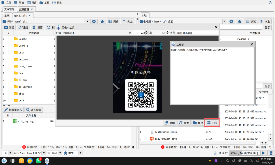Click the 扫描 scan QR button
Screen dimensions: 275x165
point(212,123)
